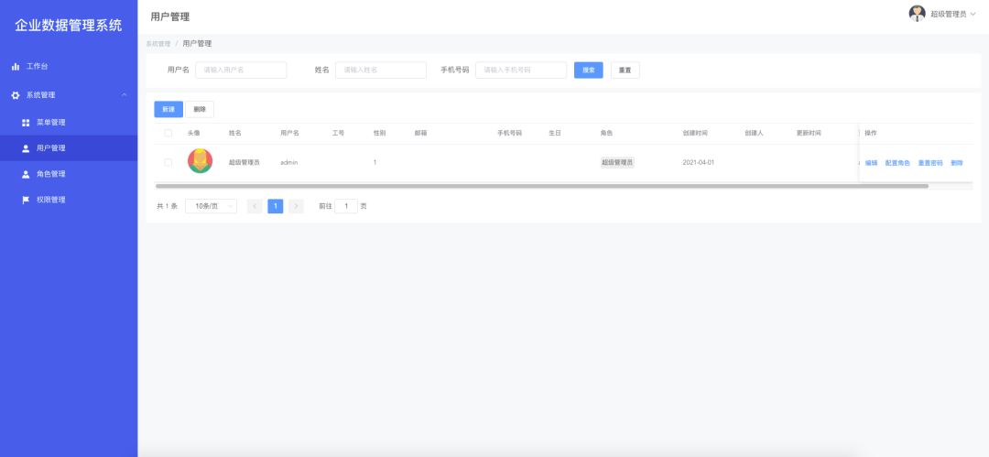
Task: Focus the 手机号码 search input field
Action: [520, 70]
